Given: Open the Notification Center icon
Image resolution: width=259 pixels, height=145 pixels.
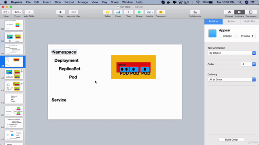Looking at the screenshot, I should (x=253, y=2).
